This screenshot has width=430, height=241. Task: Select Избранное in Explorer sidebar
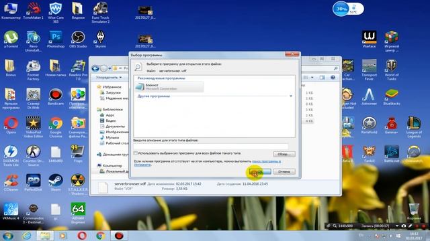click(x=112, y=87)
